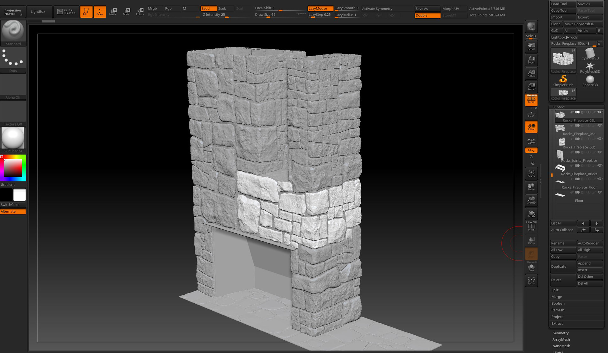Toggle Persp perspective view icon

[x=531, y=100]
